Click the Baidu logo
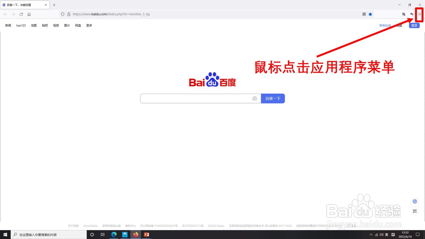This screenshot has width=425, height=239. coord(212,79)
